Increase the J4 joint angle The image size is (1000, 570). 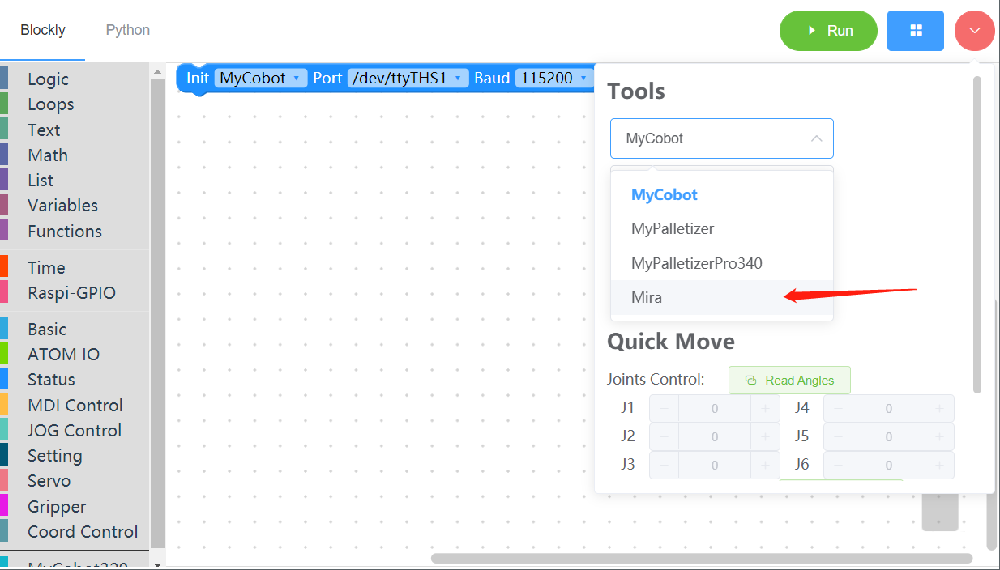[939, 409]
